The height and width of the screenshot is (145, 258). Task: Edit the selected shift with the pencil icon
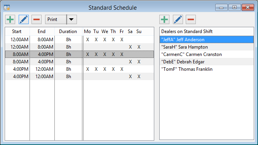click(24, 19)
